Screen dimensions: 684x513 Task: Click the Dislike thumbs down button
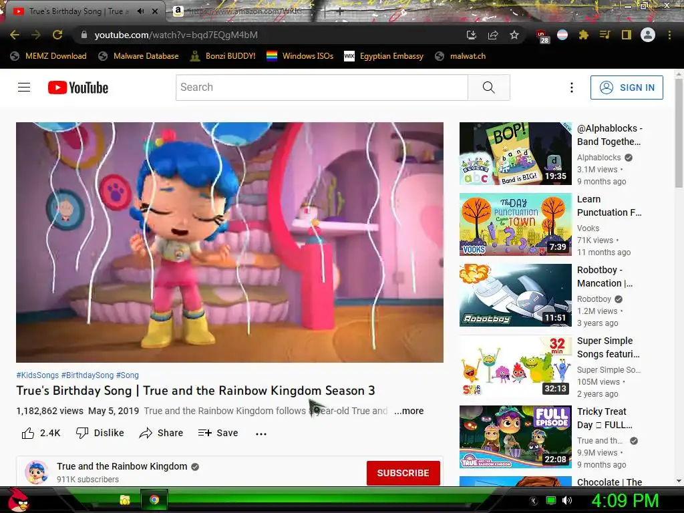click(x=100, y=433)
